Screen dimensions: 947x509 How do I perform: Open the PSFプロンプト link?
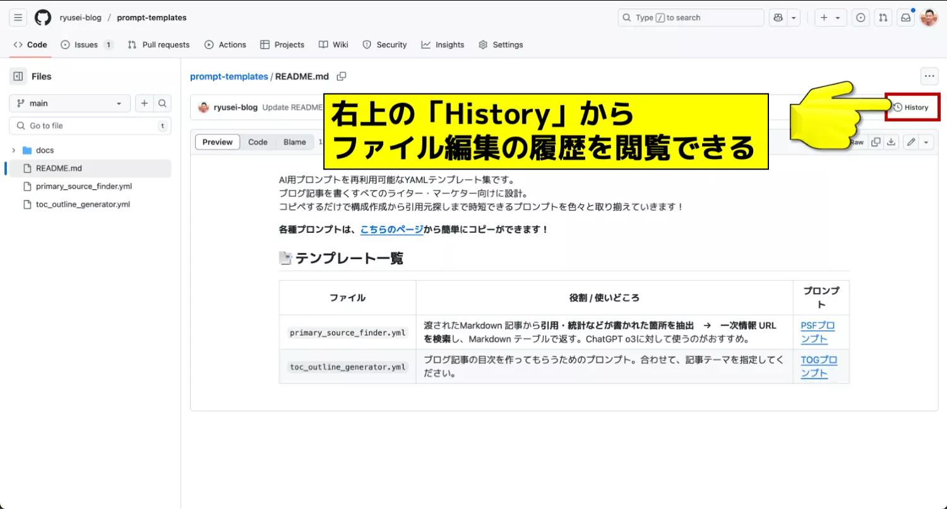pos(818,332)
